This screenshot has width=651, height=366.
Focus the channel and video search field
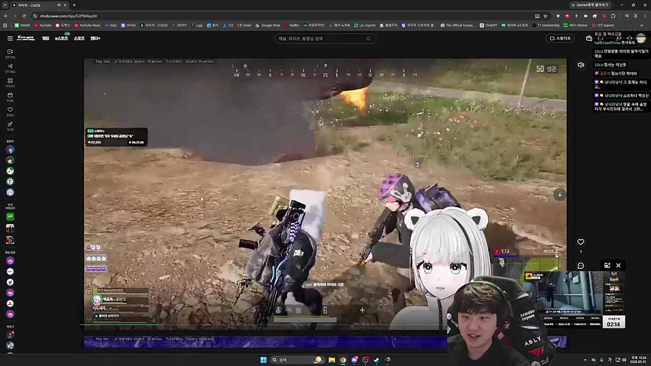tap(325, 39)
